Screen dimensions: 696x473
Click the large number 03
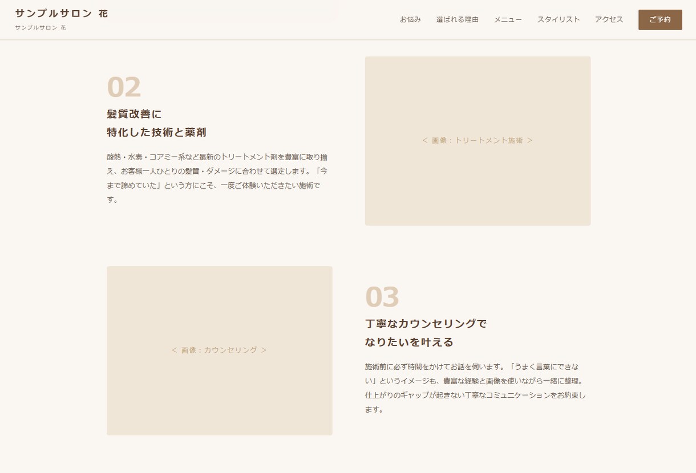(382, 297)
